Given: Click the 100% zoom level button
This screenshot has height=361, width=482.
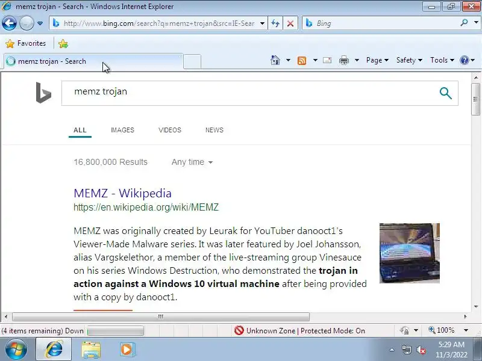Looking at the screenshot, I should coord(442,330).
